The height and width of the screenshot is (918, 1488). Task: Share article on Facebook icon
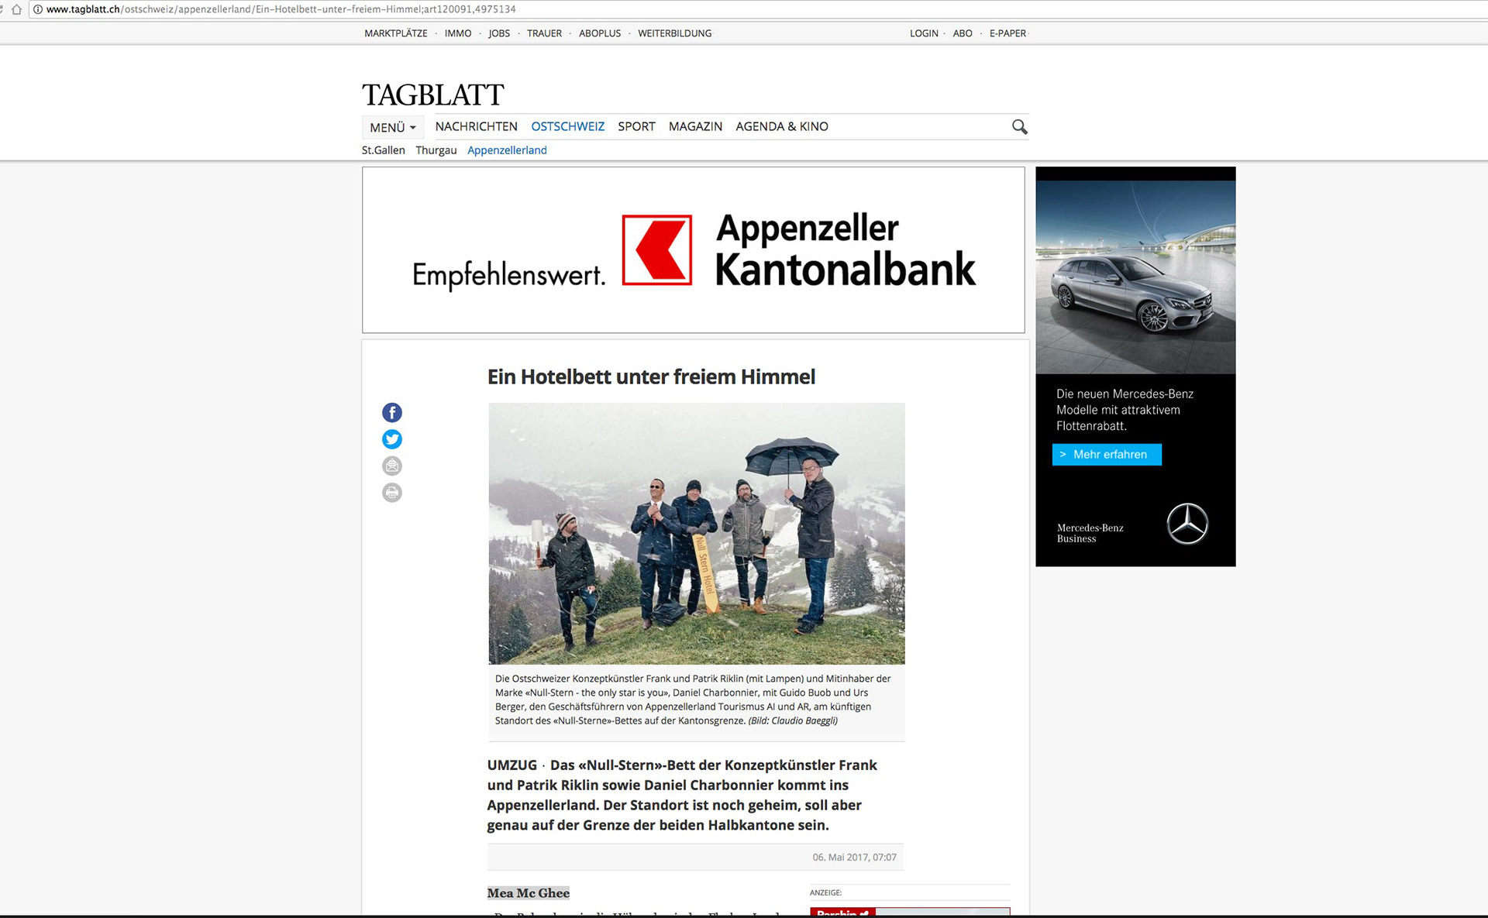point(392,413)
